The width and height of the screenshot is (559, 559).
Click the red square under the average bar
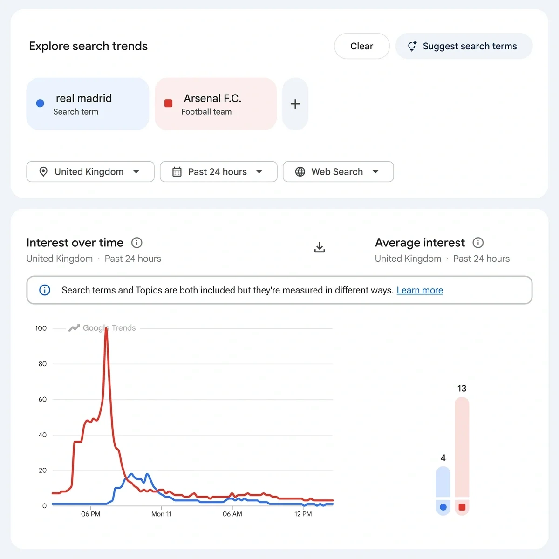click(462, 507)
